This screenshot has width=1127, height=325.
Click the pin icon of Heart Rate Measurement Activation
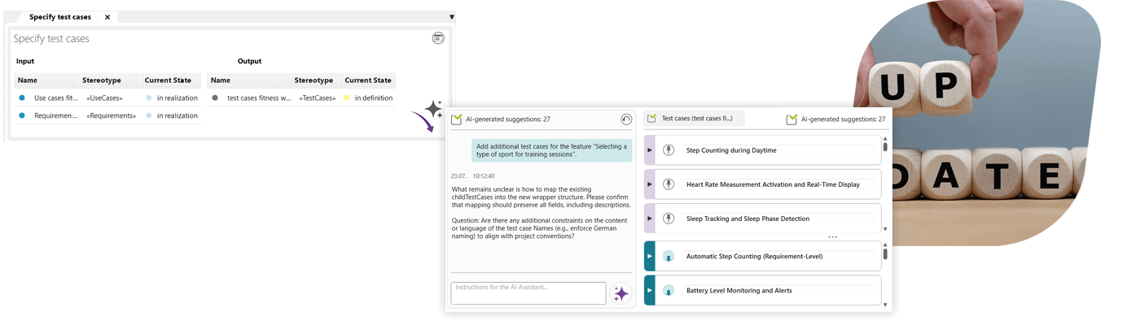tap(669, 184)
